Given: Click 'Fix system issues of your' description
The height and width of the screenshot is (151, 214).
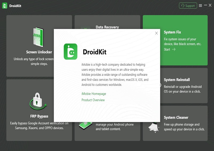Looking at the screenshot, I should [x=180, y=39].
